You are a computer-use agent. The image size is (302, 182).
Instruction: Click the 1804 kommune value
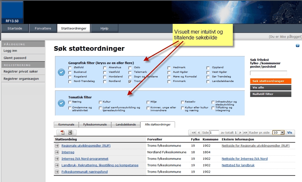click(x=207, y=152)
